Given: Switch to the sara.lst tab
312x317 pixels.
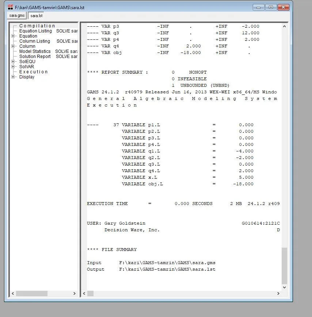Looking at the screenshot, I should click(x=36, y=16).
